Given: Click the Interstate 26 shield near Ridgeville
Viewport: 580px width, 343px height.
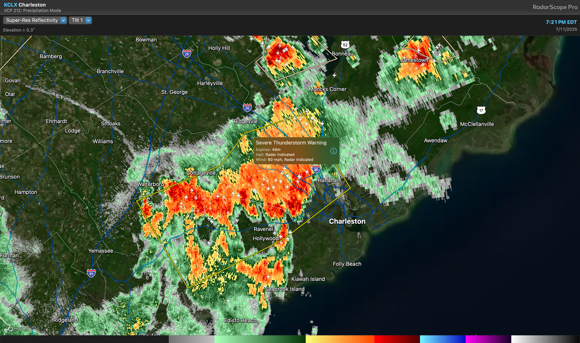Looking at the screenshot, I should click(x=247, y=108).
